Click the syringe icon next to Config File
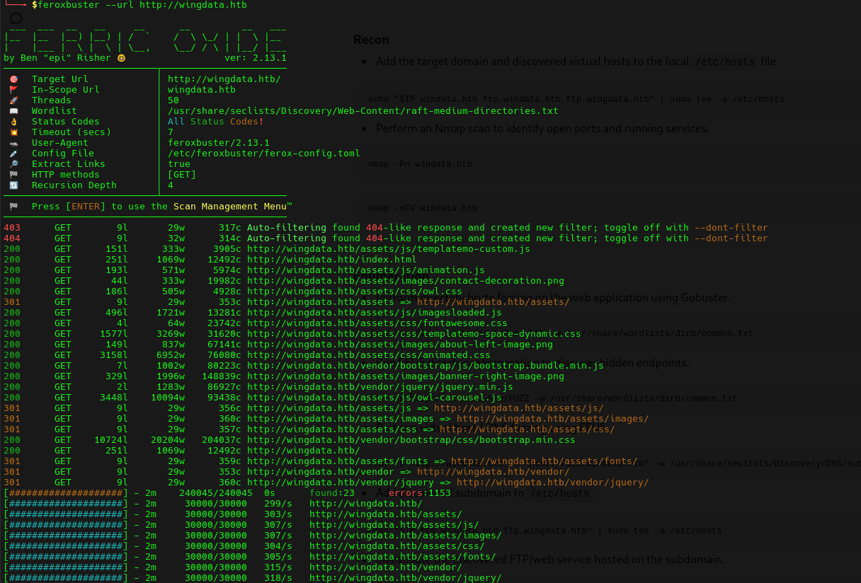This screenshot has width=861, height=583. pyautogui.click(x=13, y=154)
